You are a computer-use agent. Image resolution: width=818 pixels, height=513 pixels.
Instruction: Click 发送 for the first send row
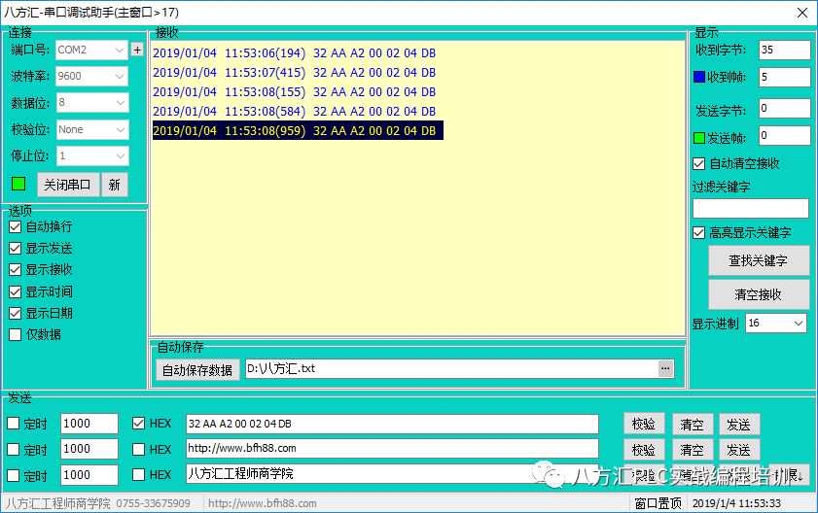pos(738,424)
